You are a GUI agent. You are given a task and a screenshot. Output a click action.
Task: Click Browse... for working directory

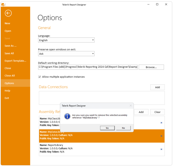[x=151, y=67]
